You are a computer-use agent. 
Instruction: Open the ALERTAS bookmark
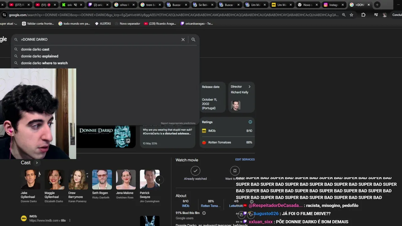click(x=103, y=24)
